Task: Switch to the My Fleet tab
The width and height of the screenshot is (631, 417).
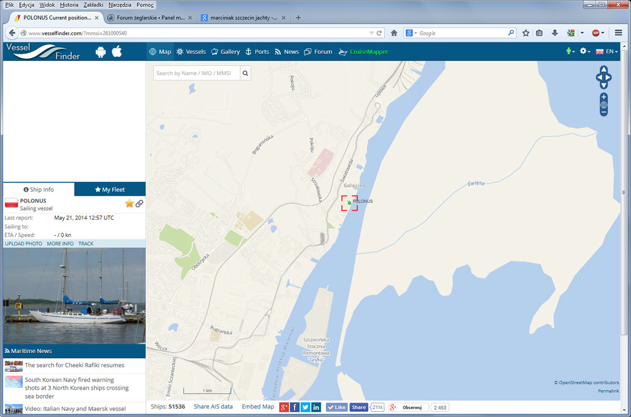Action: (x=110, y=190)
